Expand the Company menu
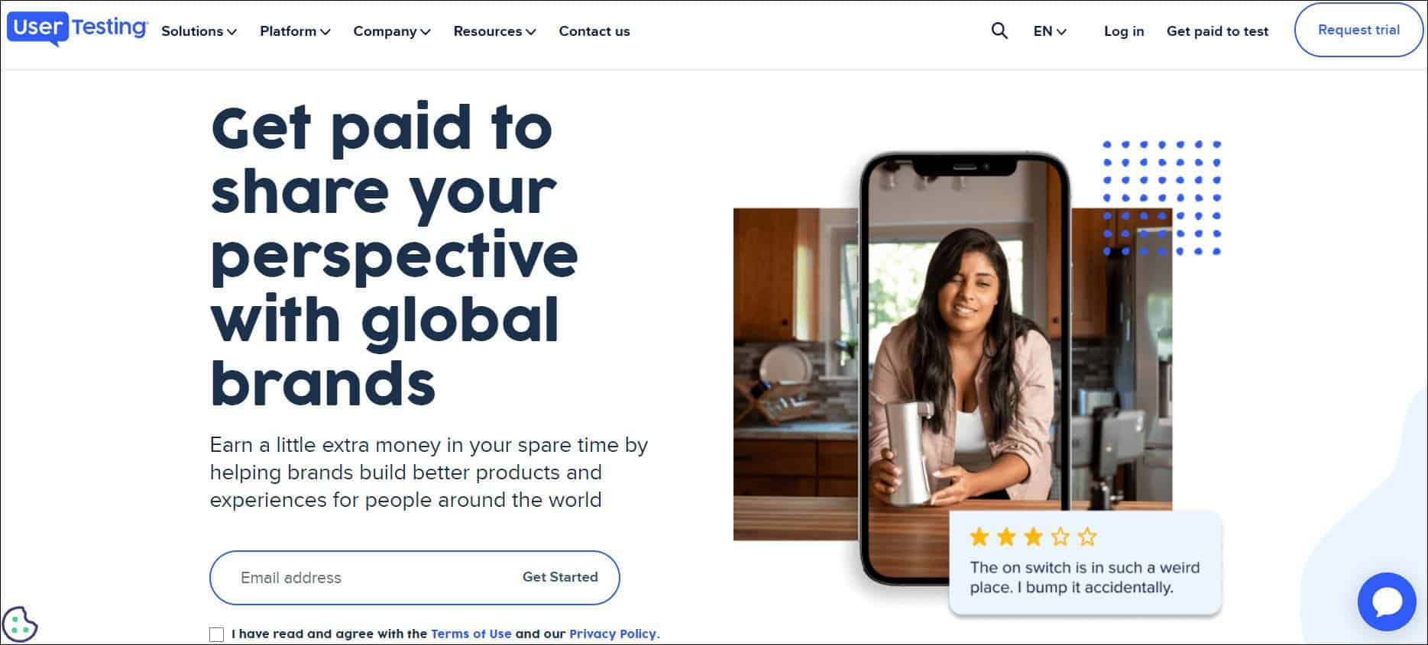Image resolution: width=1428 pixels, height=645 pixels. (x=392, y=31)
